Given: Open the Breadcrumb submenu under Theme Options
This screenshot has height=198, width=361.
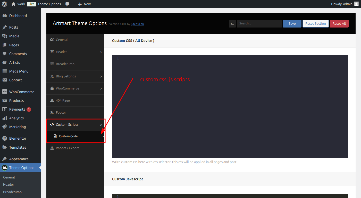Looking at the screenshot, I should pos(12,192).
